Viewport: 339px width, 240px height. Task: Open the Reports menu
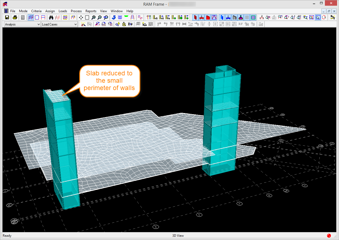[91, 11]
